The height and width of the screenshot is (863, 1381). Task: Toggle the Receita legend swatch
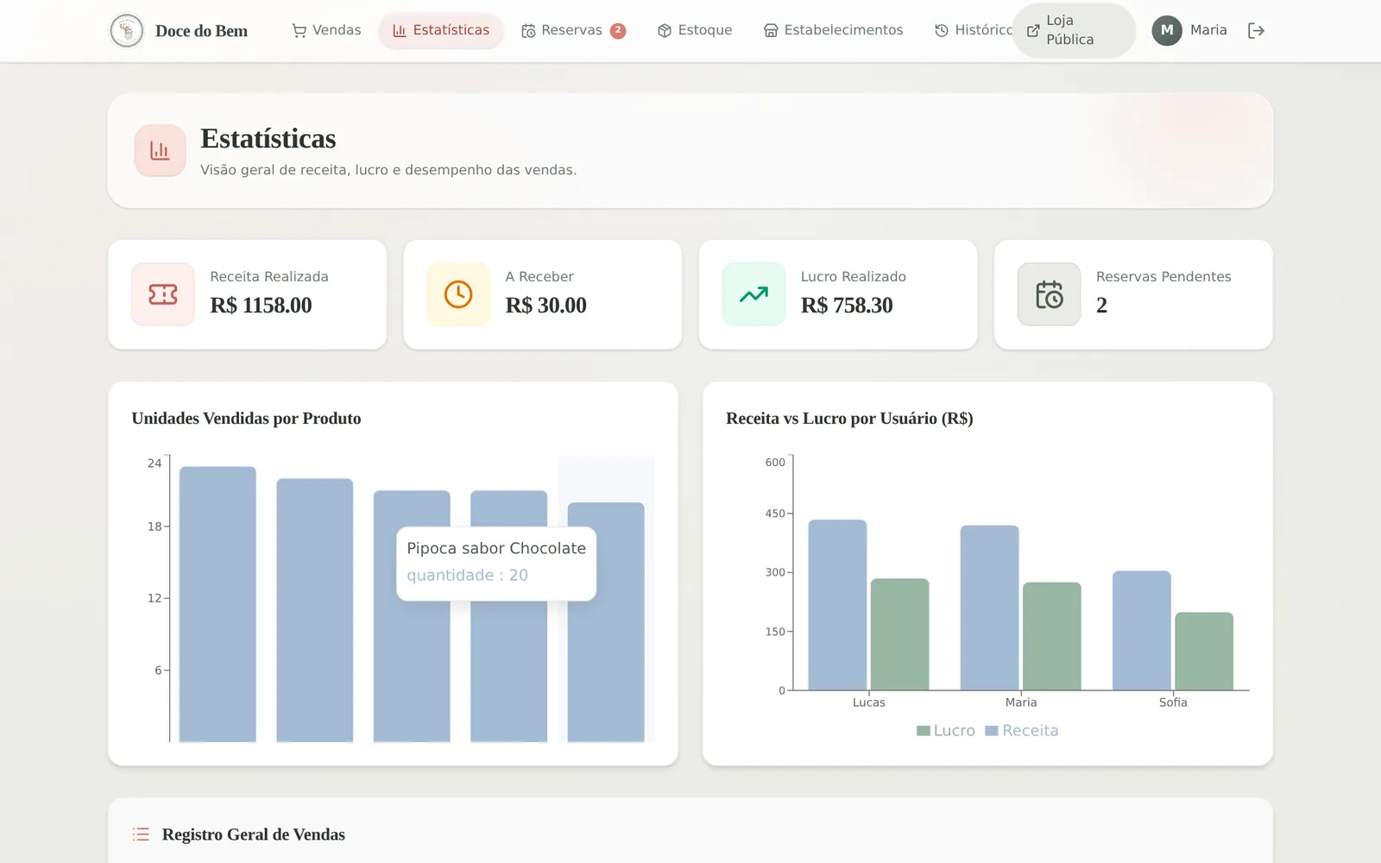click(992, 731)
